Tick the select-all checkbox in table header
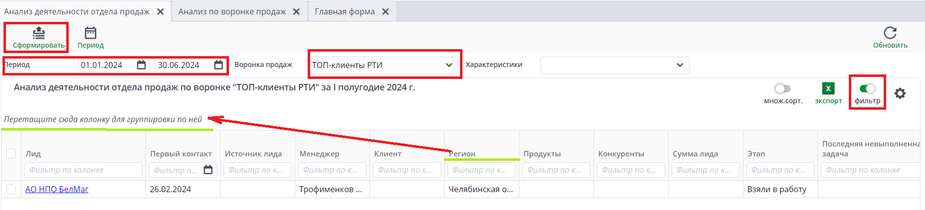This screenshot has height=210, width=925. point(11,153)
